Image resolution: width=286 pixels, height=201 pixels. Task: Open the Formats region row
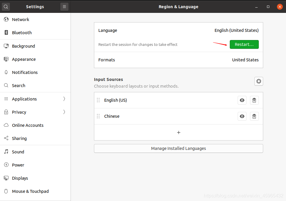click(x=178, y=60)
